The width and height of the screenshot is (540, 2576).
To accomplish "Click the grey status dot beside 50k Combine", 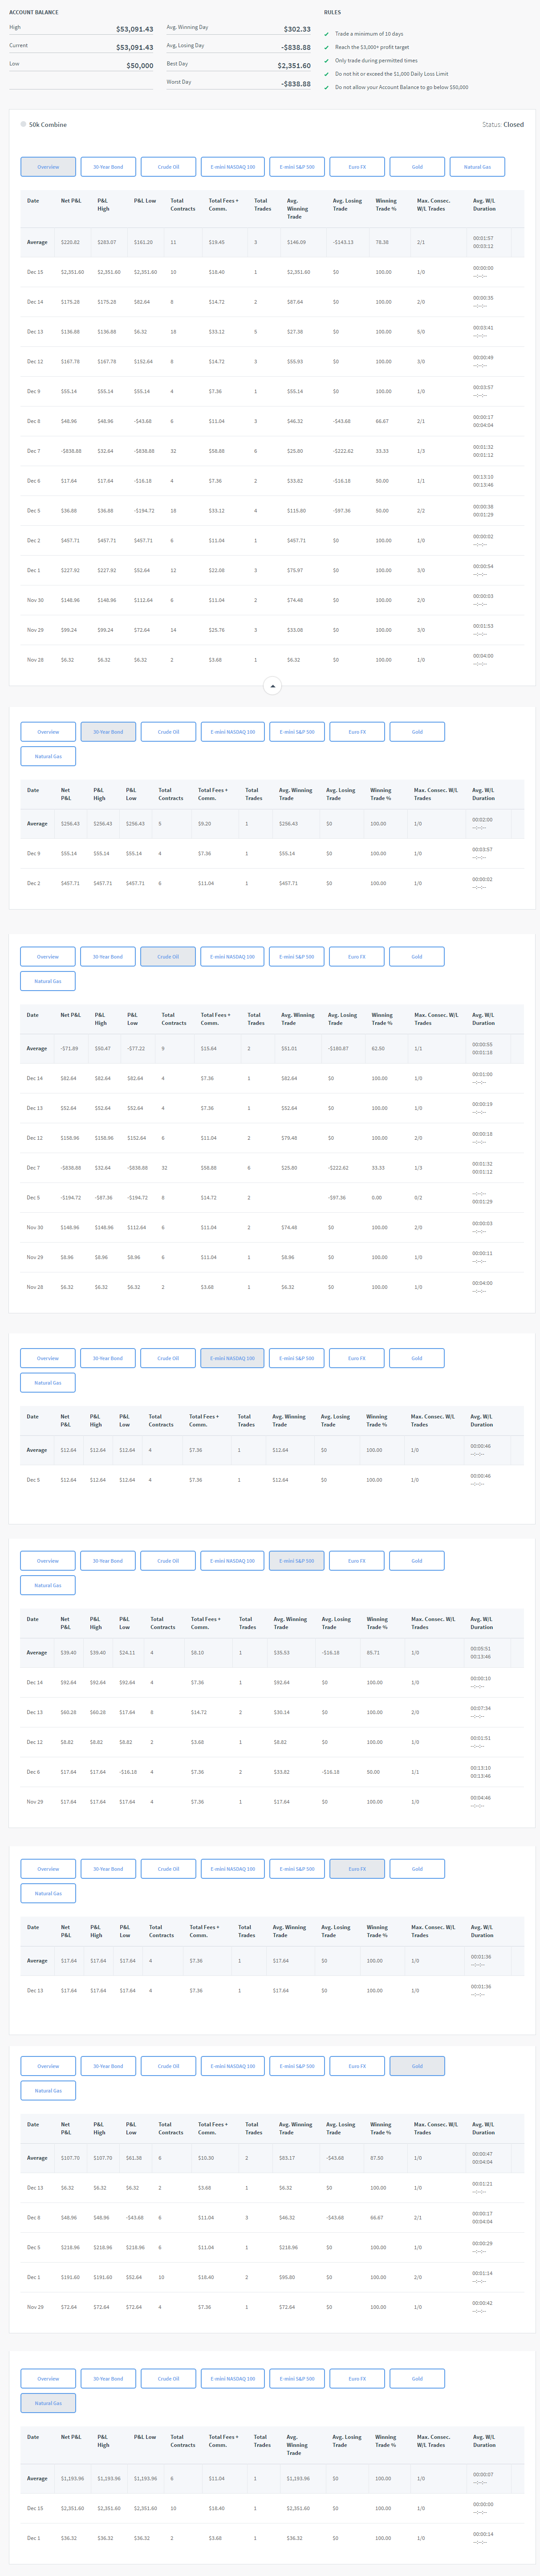I will 23,124.
